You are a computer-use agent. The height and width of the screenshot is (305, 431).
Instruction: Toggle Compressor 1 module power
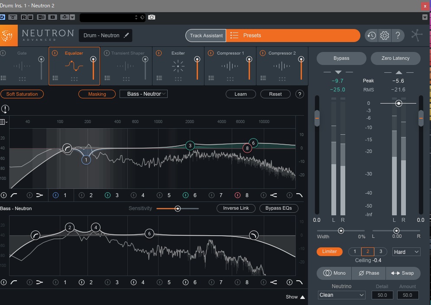click(211, 53)
